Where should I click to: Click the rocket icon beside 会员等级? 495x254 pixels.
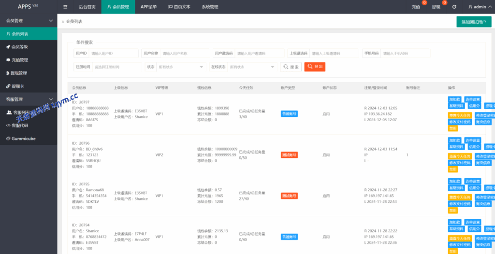tap(8, 47)
